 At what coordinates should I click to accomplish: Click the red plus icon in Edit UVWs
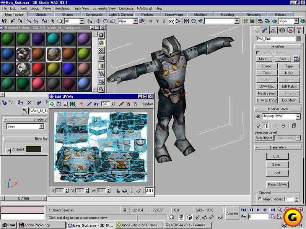81,104
